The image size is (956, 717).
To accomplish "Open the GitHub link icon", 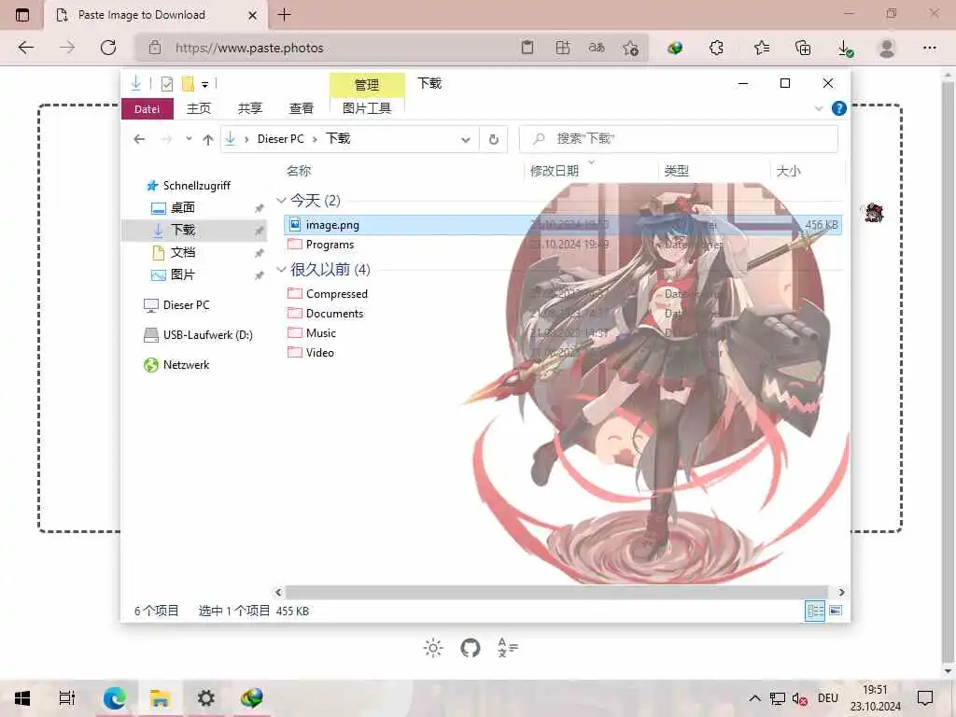I will click(x=471, y=648).
